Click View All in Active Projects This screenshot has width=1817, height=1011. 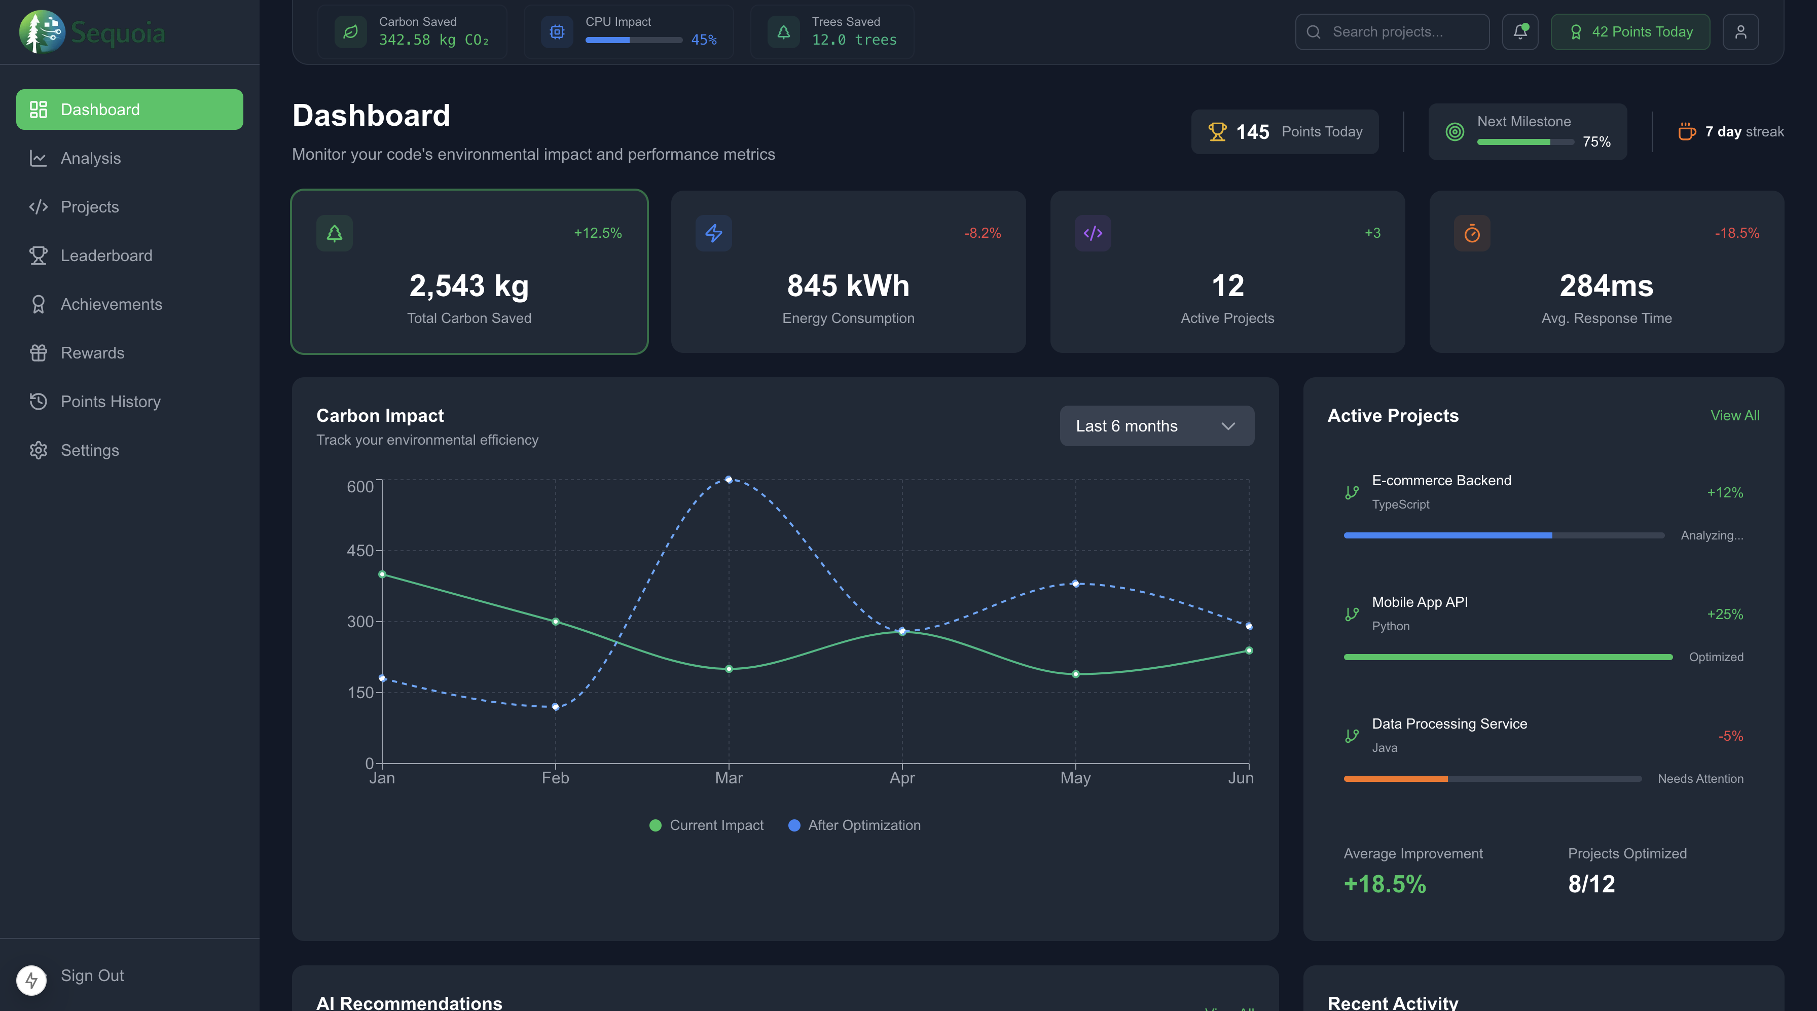point(1734,416)
